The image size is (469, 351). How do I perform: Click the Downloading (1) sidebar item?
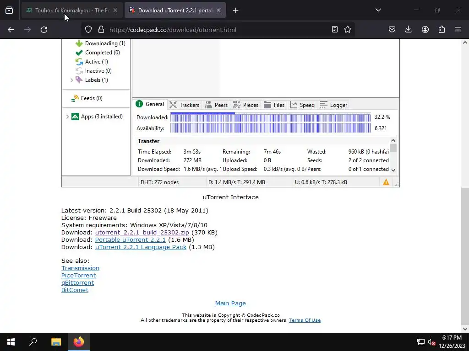100,43
